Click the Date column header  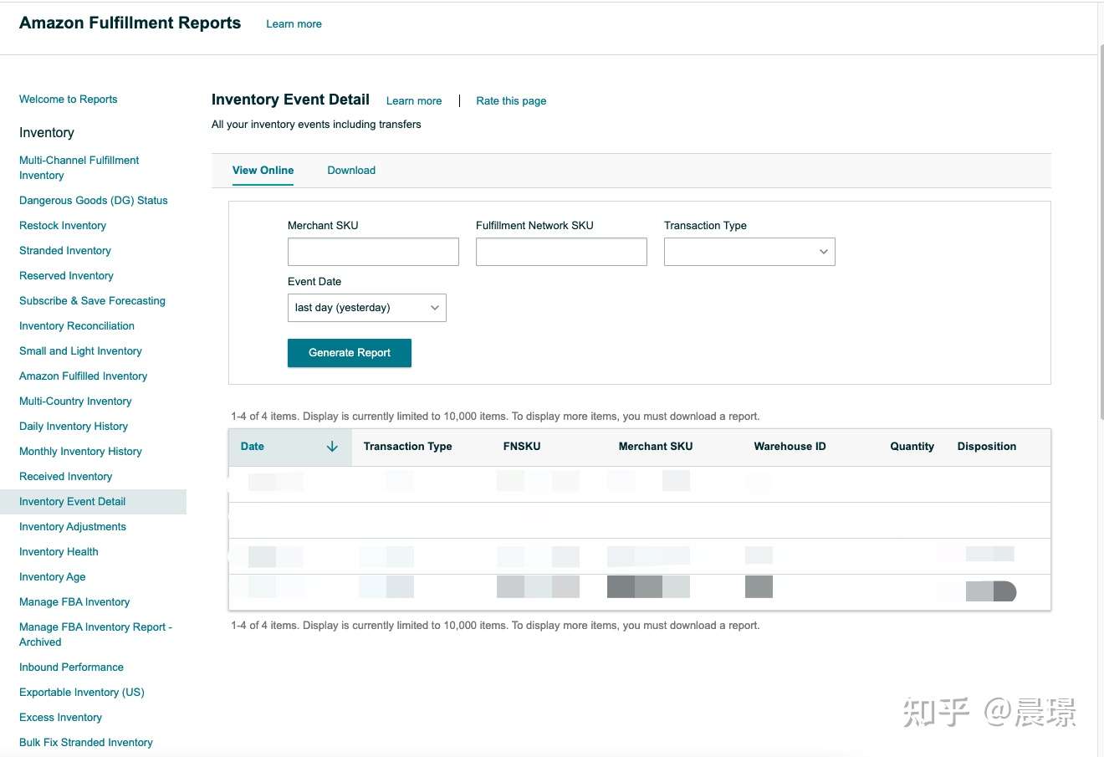click(x=290, y=448)
